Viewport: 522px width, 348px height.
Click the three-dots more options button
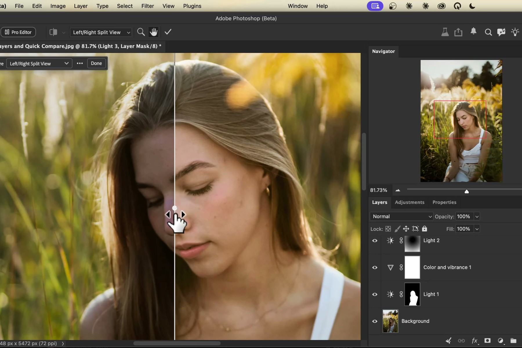point(80,63)
